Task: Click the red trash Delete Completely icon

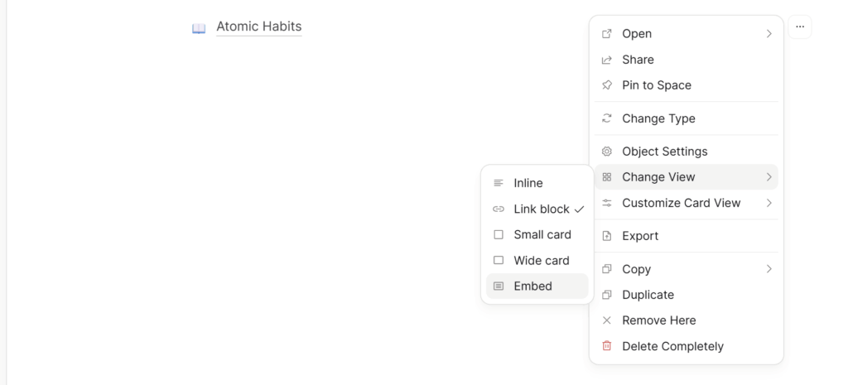Action: [x=607, y=346]
